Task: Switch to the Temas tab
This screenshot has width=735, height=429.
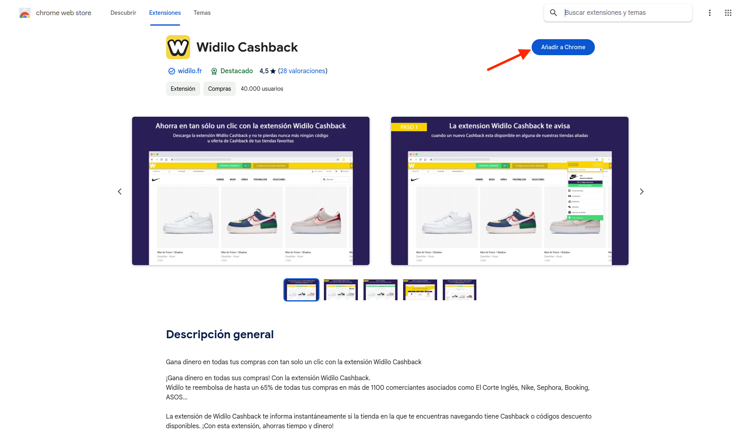Action: 202,13
